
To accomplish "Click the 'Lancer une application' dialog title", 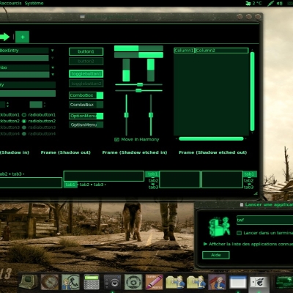I will pyautogui.click(x=269, y=205).
